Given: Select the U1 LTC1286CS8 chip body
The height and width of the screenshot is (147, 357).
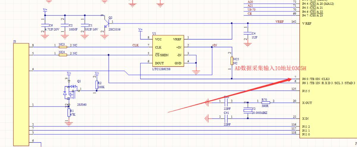Looking at the screenshot, I should pyautogui.click(x=168, y=51).
